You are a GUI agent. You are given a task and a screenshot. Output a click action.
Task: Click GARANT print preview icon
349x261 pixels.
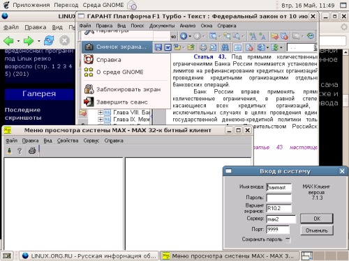[x=213, y=47]
